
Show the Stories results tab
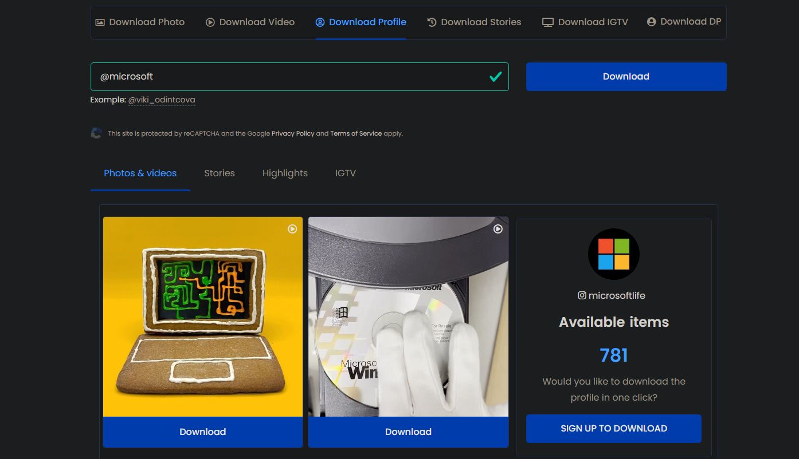tap(220, 173)
